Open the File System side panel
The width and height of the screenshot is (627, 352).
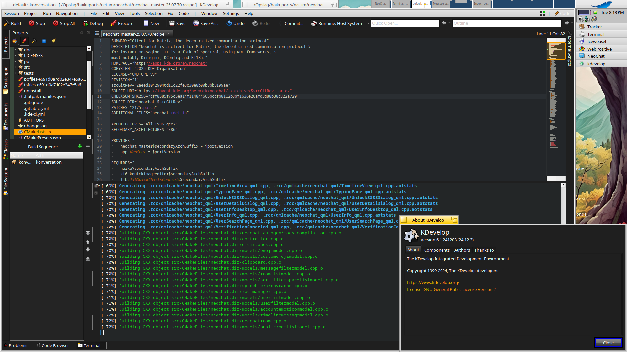[x=6, y=181]
